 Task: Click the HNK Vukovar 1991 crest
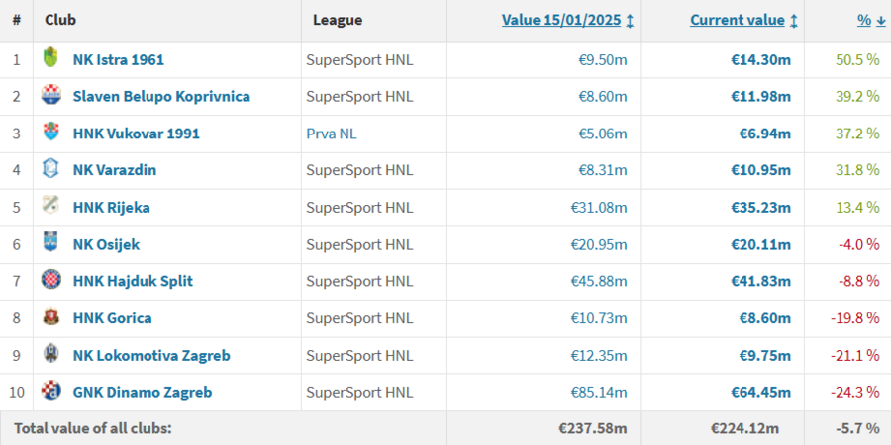pyautogui.click(x=50, y=133)
